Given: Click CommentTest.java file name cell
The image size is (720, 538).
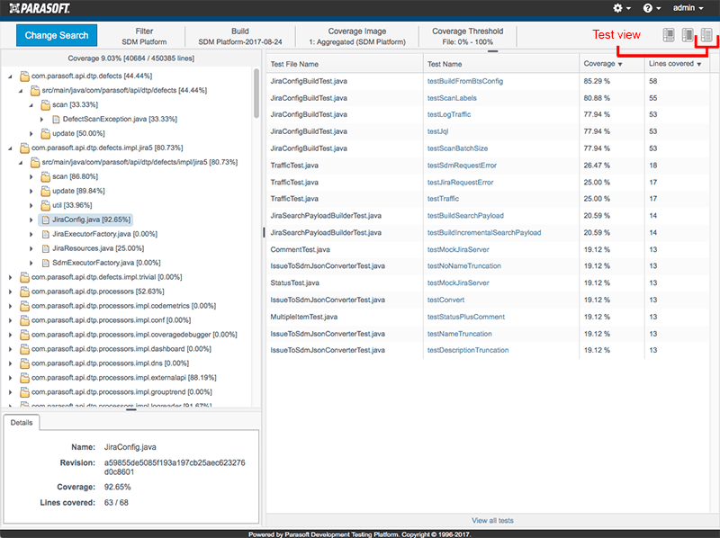Looking at the screenshot, I should point(301,250).
